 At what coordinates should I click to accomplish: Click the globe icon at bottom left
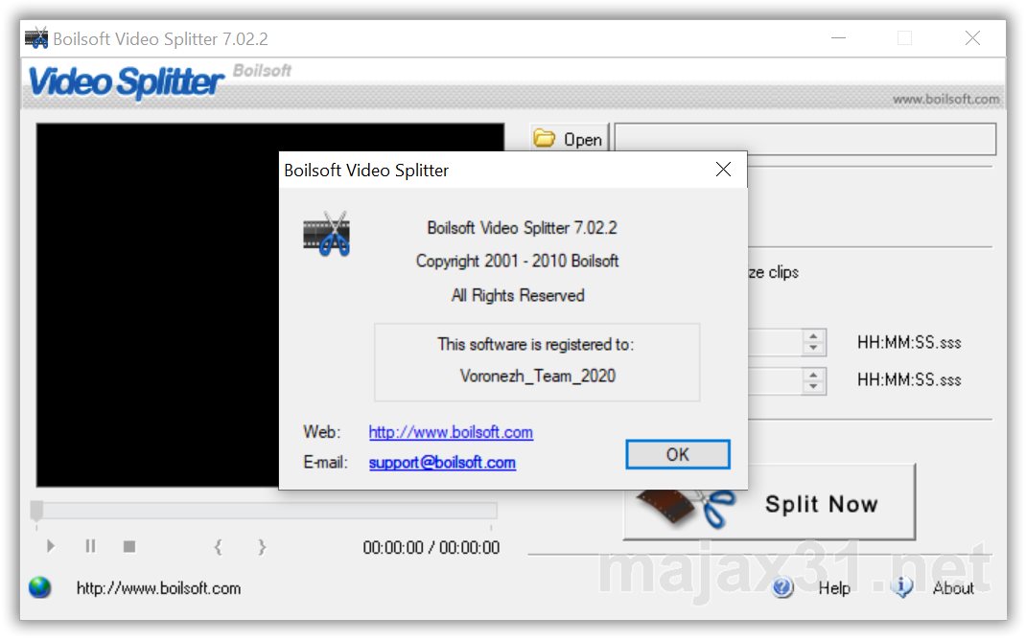coord(40,587)
